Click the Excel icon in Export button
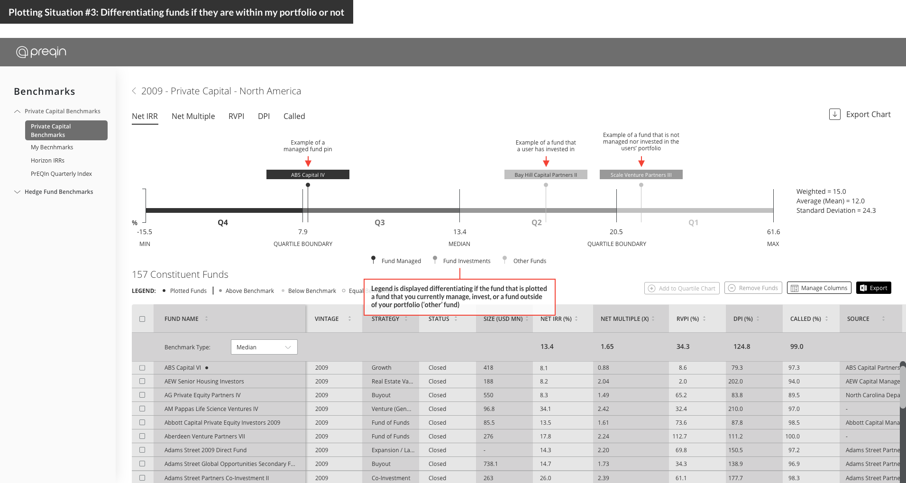Viewport: 906px width, 483px height. click(863, 288)
